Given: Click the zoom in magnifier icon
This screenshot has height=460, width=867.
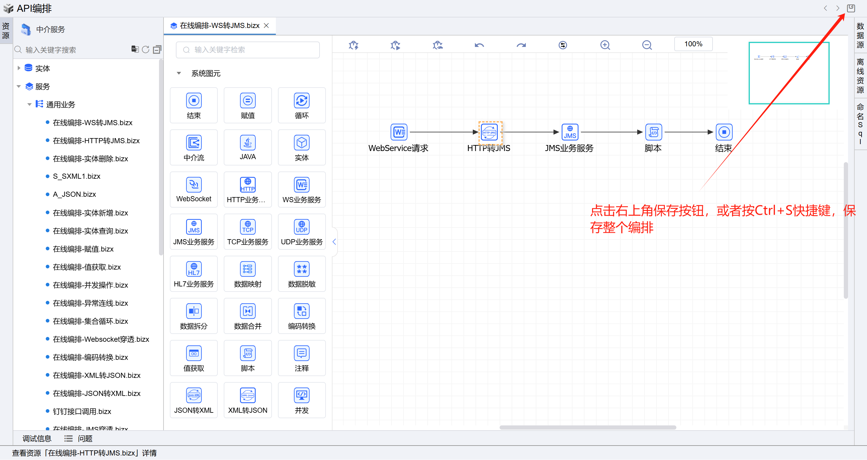Looking at the screenshot, I should click(605, 45).
